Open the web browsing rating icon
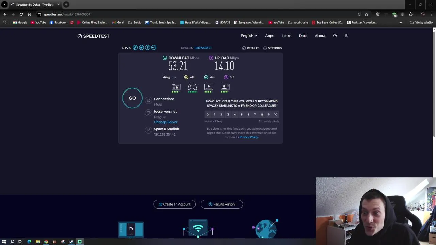Screen dimensions: 436x245 click(176, 87)
